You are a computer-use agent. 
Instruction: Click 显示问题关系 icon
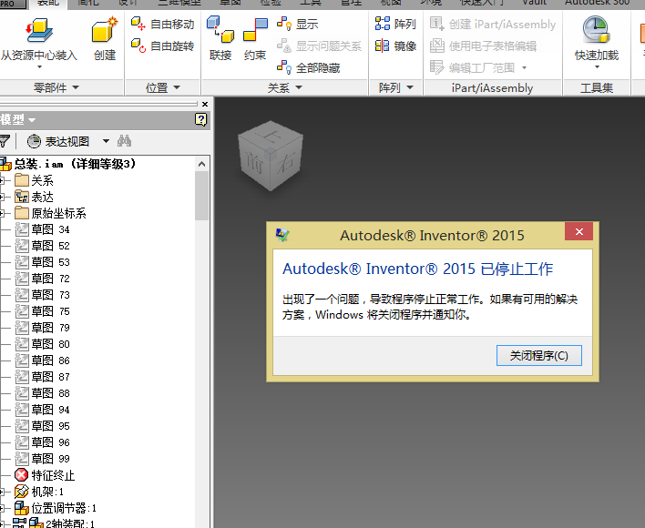point(284,46)
